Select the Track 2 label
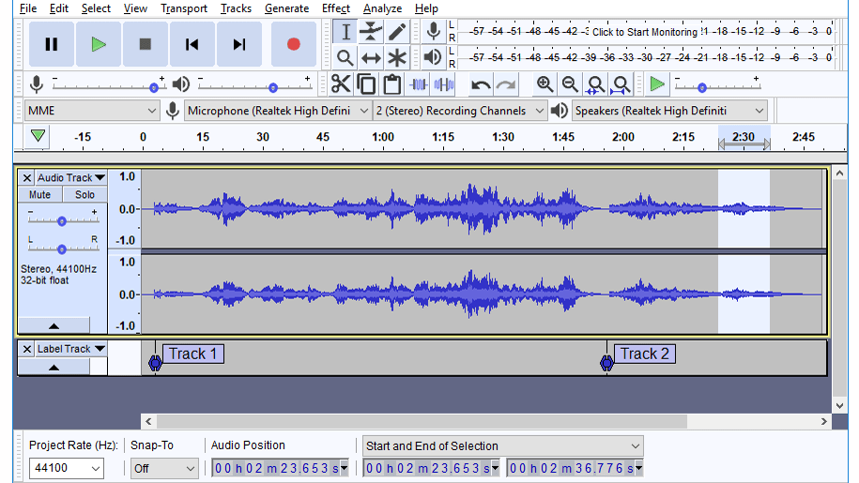859x483 pixels. 644,354
